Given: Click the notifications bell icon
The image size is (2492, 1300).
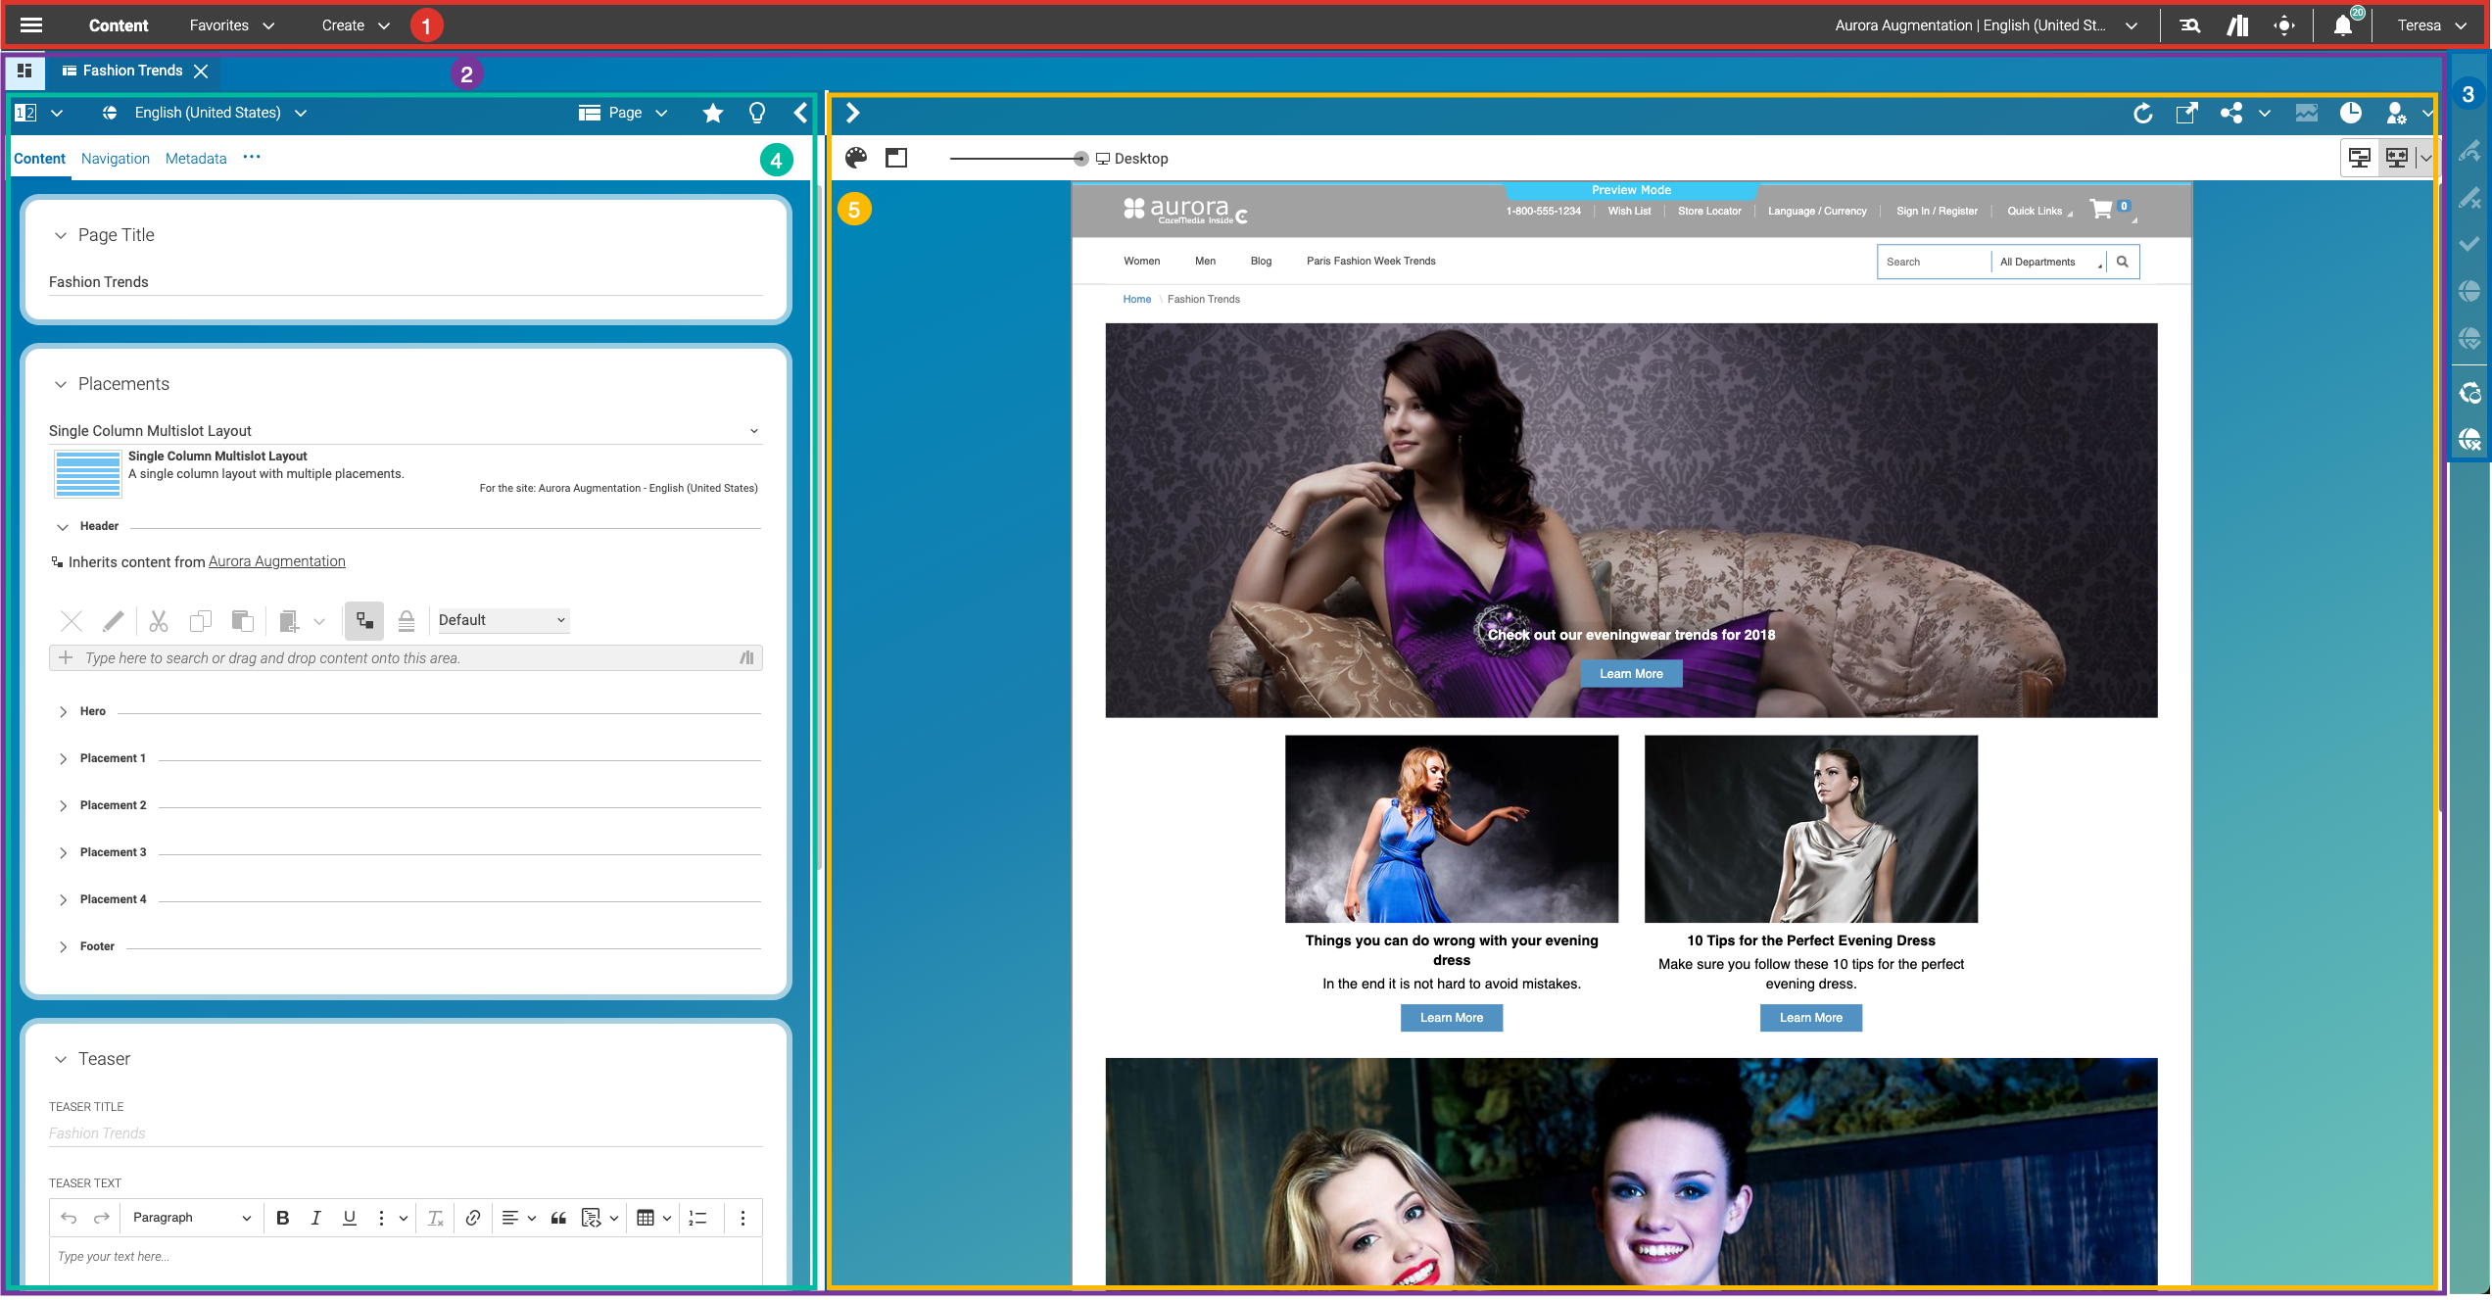Looking at the screenshot, I should [x=2342, y=25].
